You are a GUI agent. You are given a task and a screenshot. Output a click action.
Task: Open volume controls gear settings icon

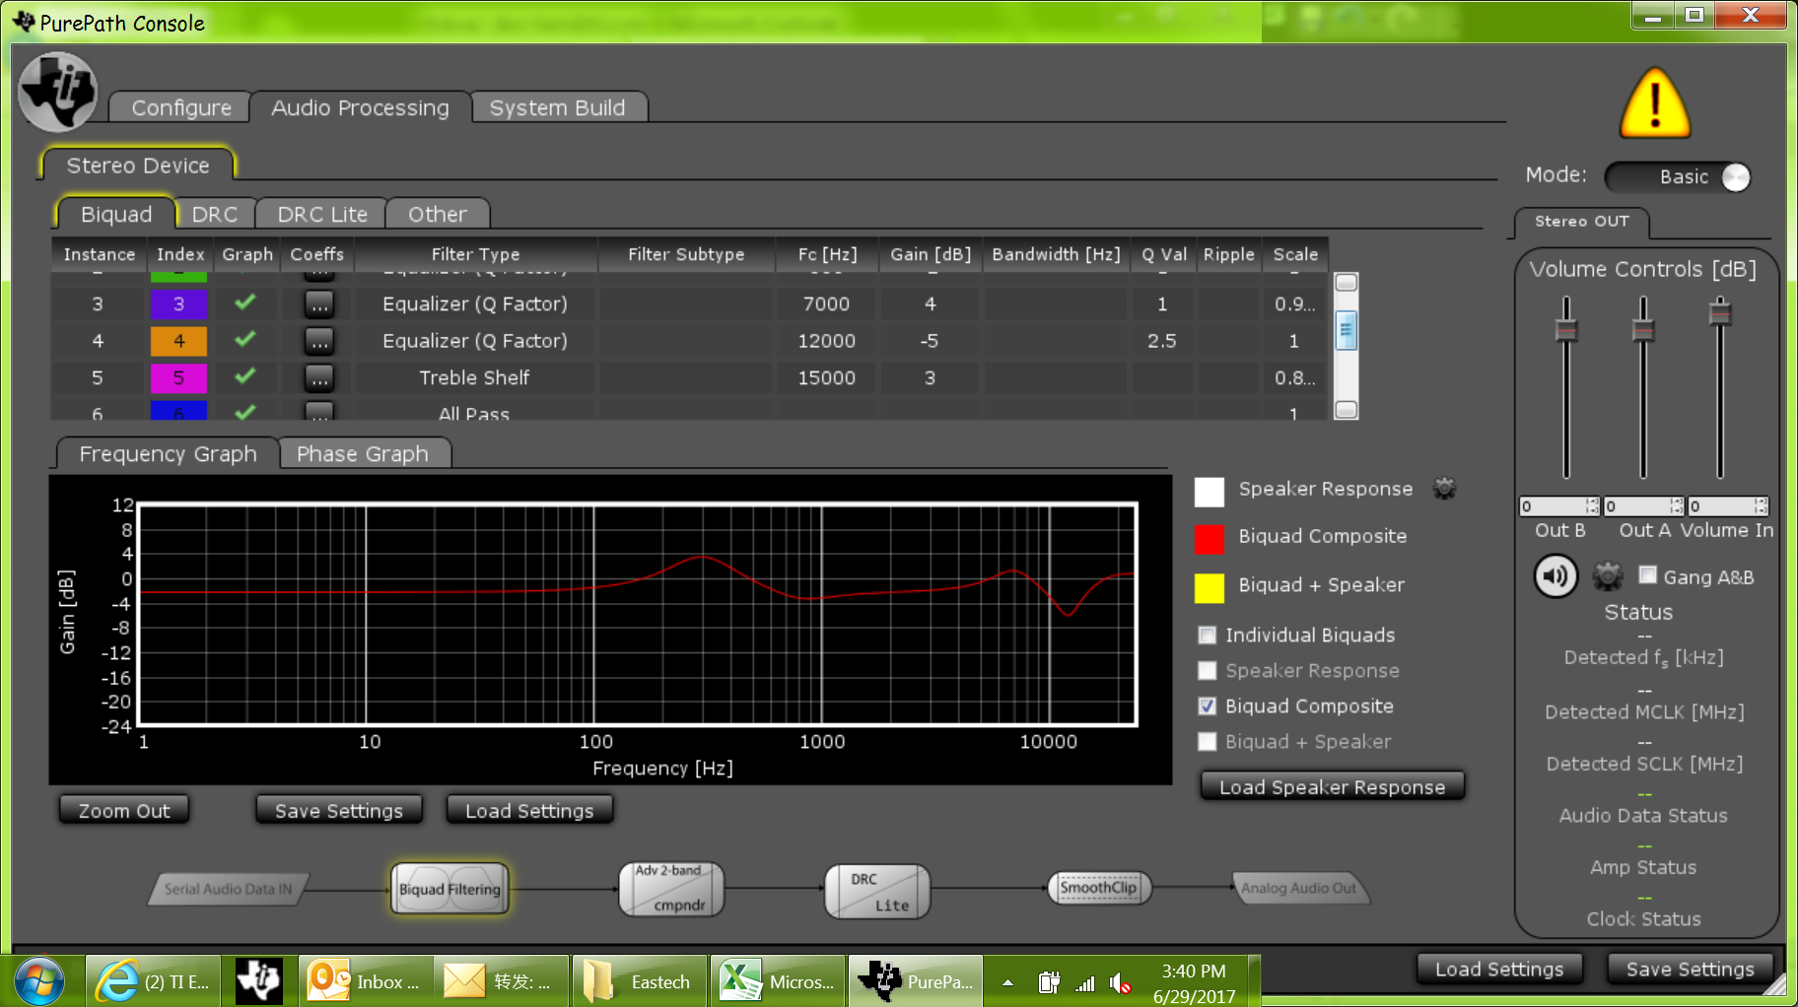(x=1608, y=576)
